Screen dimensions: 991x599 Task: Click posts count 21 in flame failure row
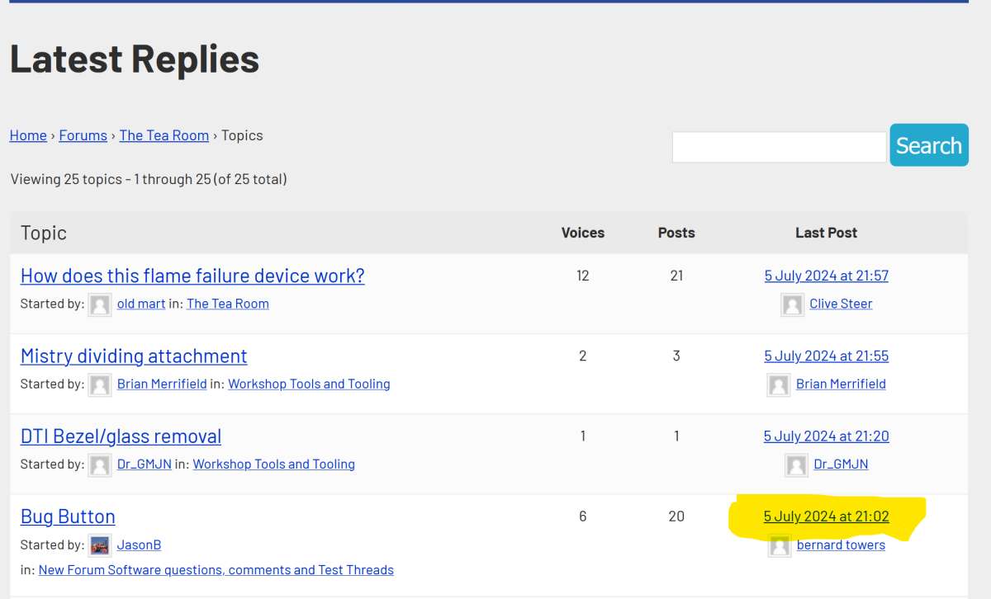(676, 276)
